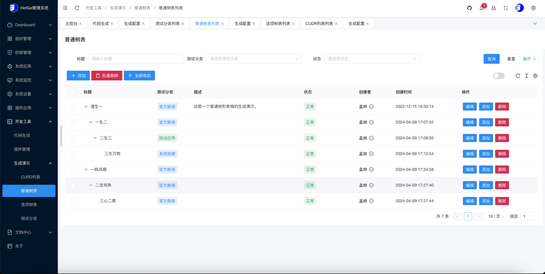Collapse the 一帆风顺 tree row

(x=86, y=169)
